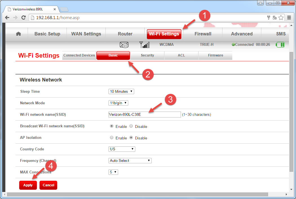The image size is (296, 199).
Task: Click the horizontal scrollbar thumb
Action: [x=138, y=194]
